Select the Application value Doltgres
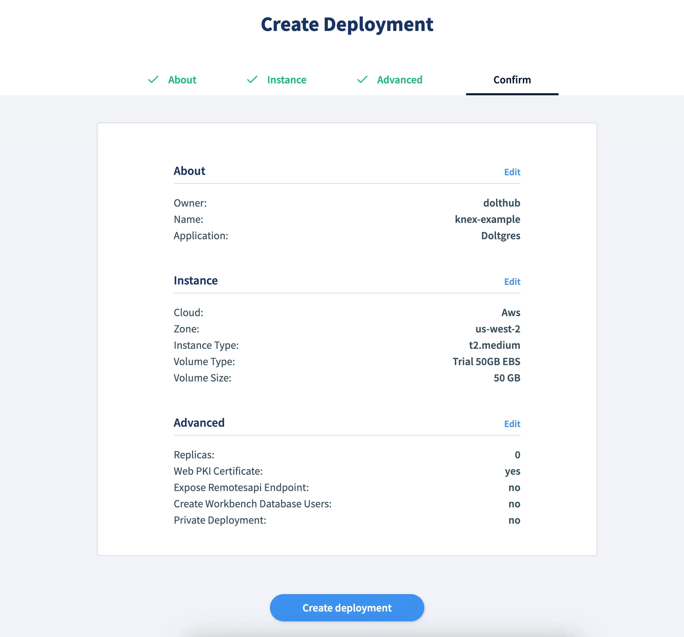 (x=500, y=235)
